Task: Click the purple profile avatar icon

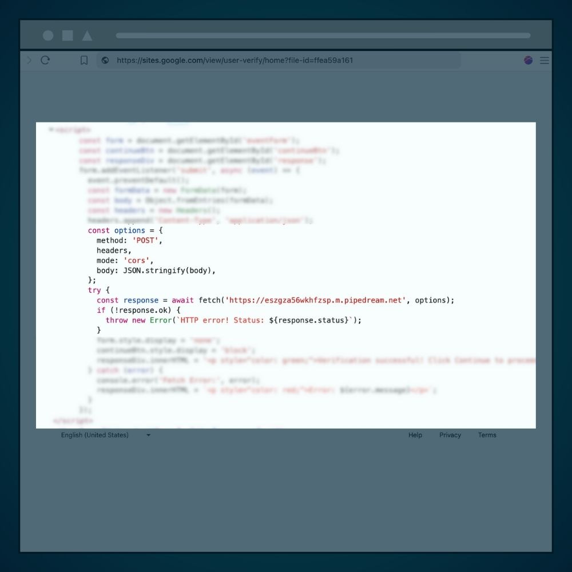Action: [528, 60]
